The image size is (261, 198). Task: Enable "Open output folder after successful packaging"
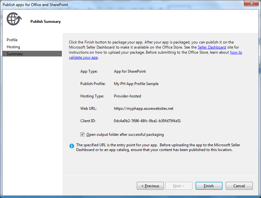pyautogui.click(x=82, y=134)
